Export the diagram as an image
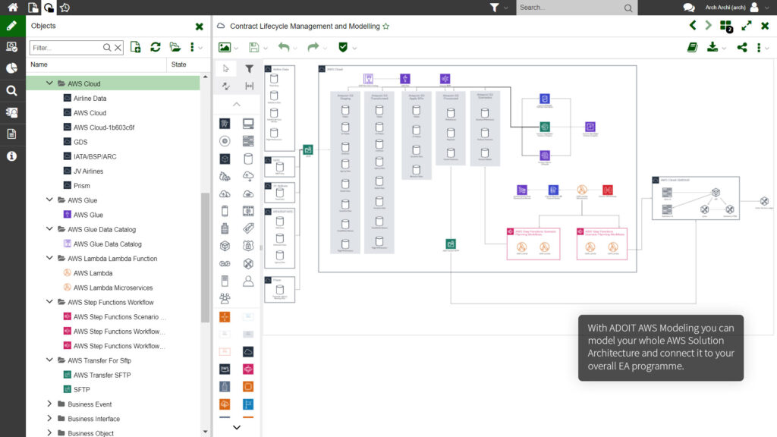 click(x=225, y=46)
